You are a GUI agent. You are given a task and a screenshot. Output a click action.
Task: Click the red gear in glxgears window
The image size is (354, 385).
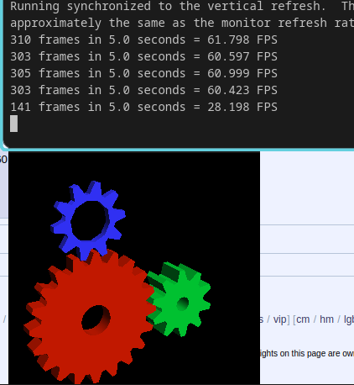click(90, 317)
